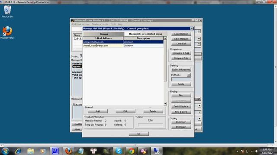Click the volume speaker tray icon

pyautogui.click(x=257, y=151)
